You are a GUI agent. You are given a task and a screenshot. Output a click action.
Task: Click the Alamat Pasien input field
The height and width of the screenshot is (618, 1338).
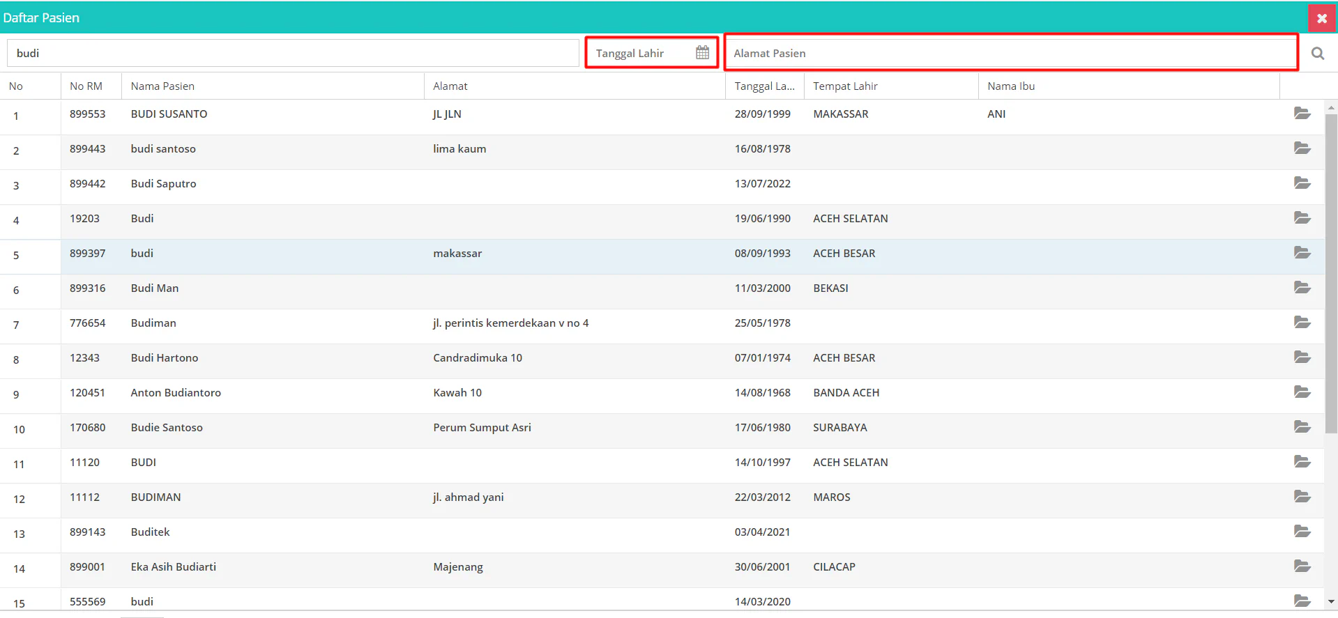(1010, 53)
